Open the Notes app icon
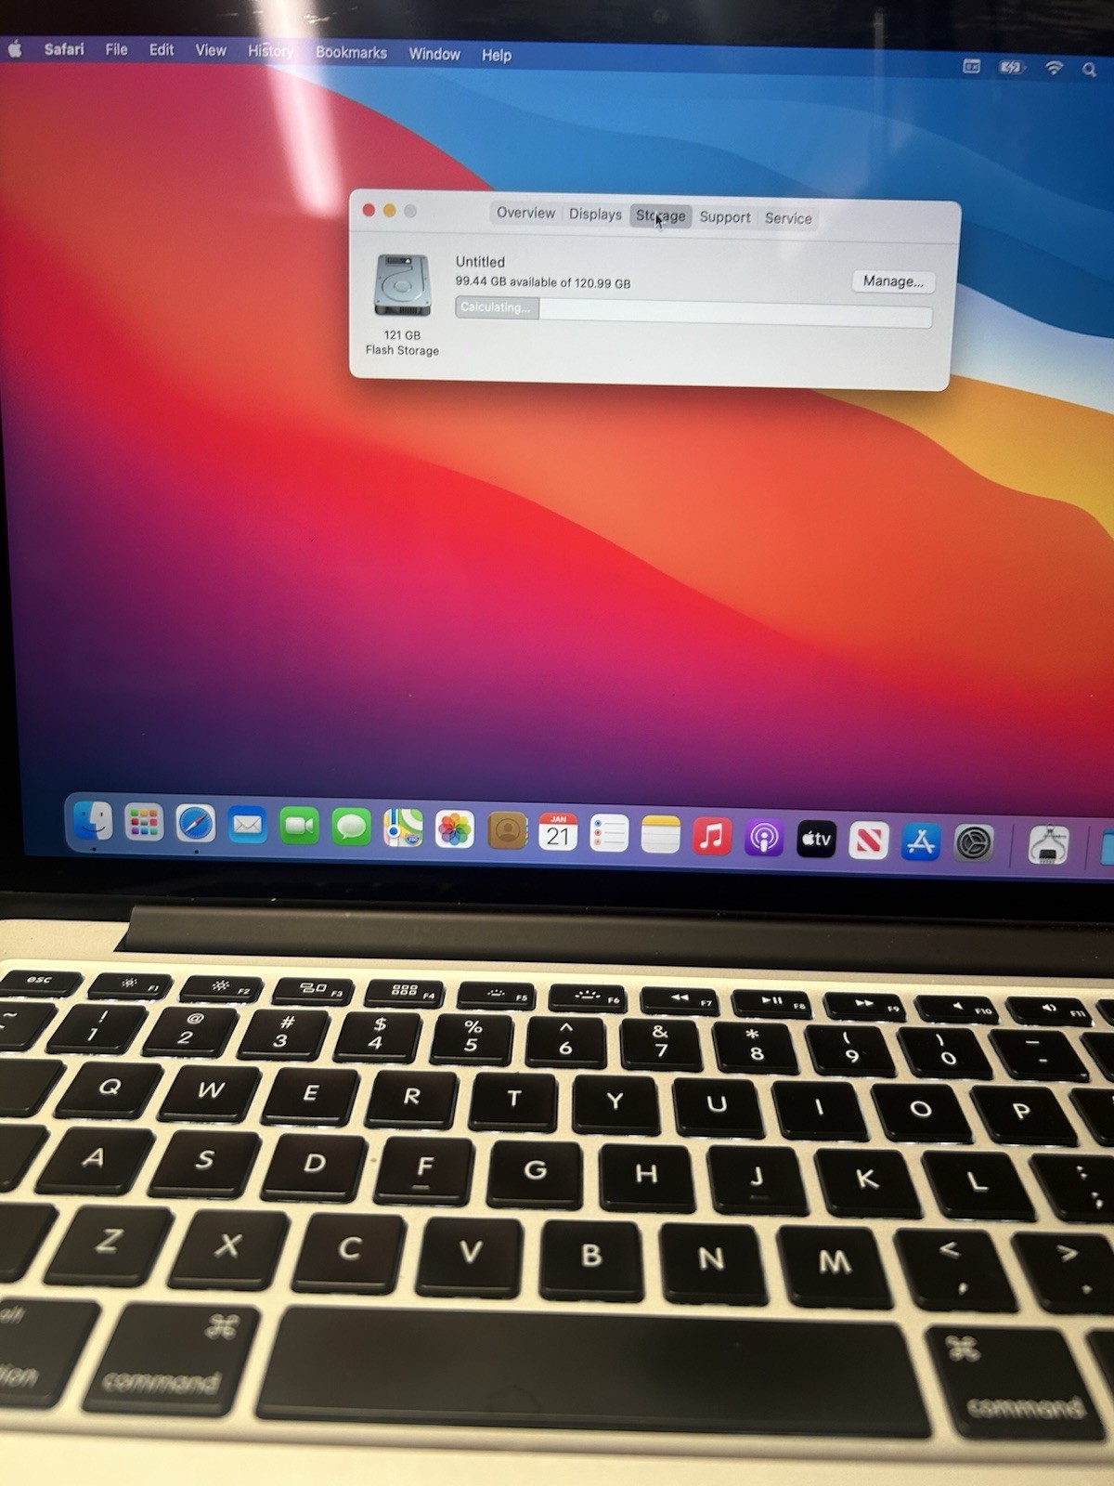1114x1486 pixels. (660, 835)
